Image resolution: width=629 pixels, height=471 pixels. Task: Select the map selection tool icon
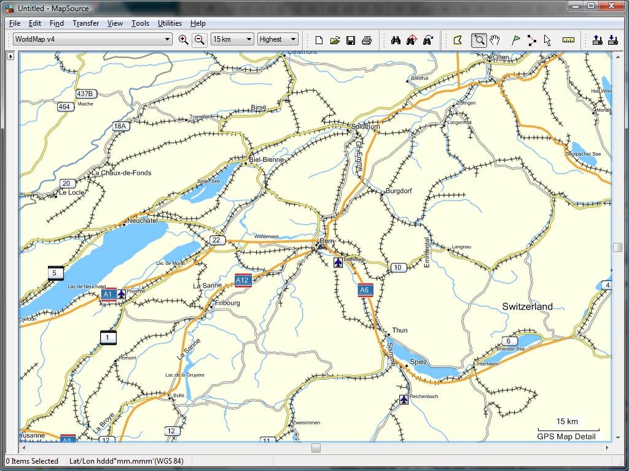coord(458,40)
